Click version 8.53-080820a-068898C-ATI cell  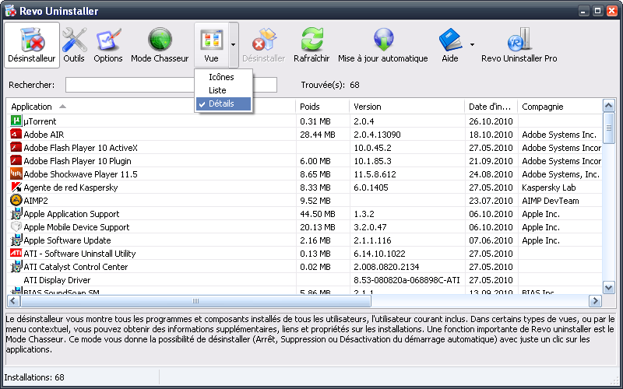407,280
